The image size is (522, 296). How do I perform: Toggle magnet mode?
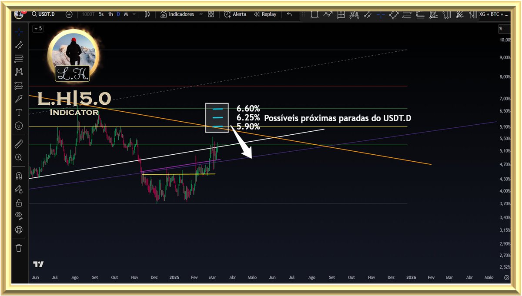(19, 176)
